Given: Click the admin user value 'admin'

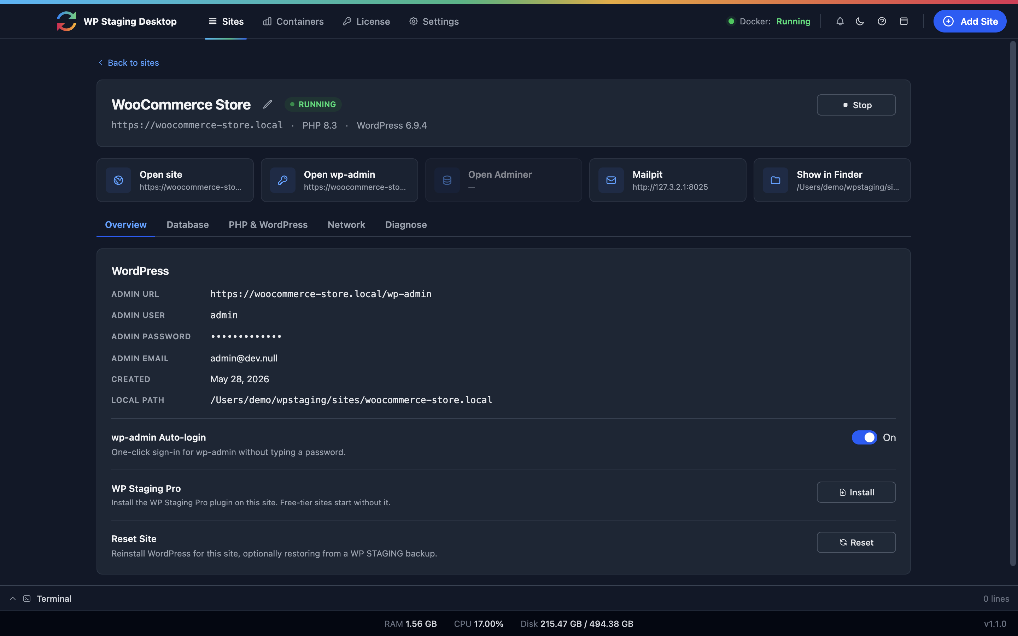Looking at the screenshot, I should tap(224, 315).
